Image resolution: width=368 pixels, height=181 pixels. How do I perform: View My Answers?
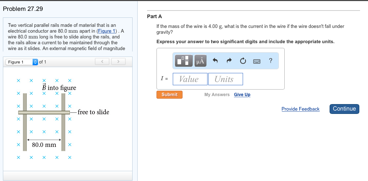coord(217,95)
